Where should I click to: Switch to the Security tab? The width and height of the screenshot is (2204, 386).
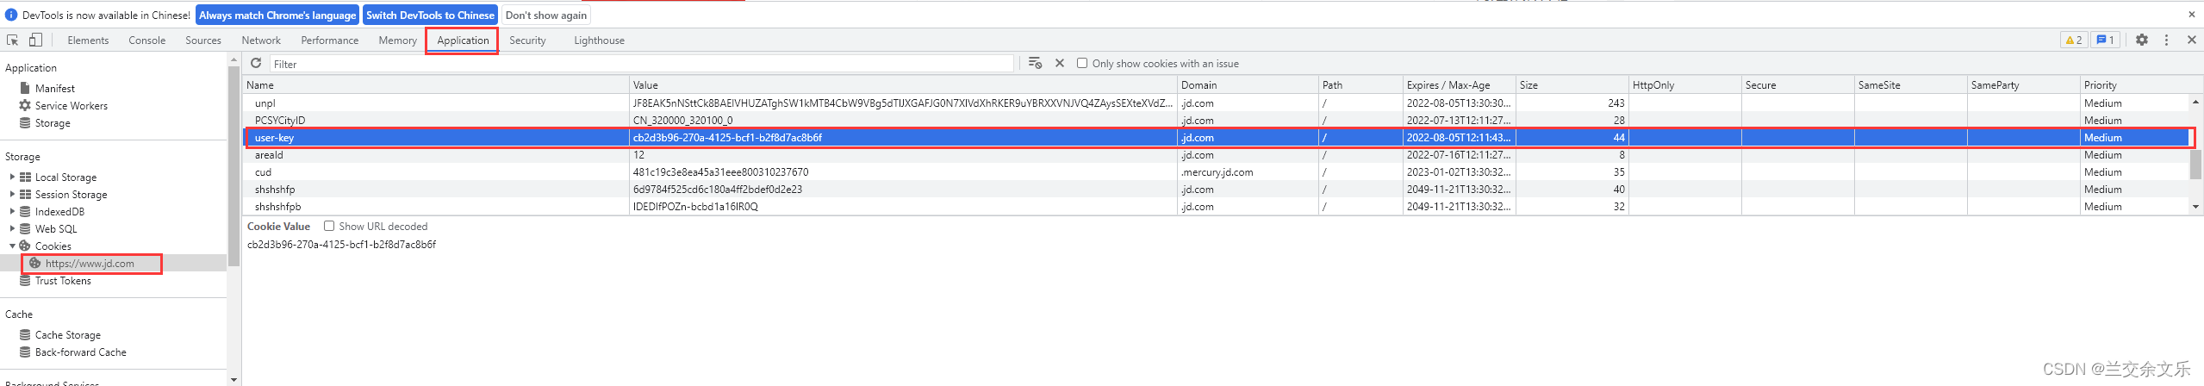point(527,40)
